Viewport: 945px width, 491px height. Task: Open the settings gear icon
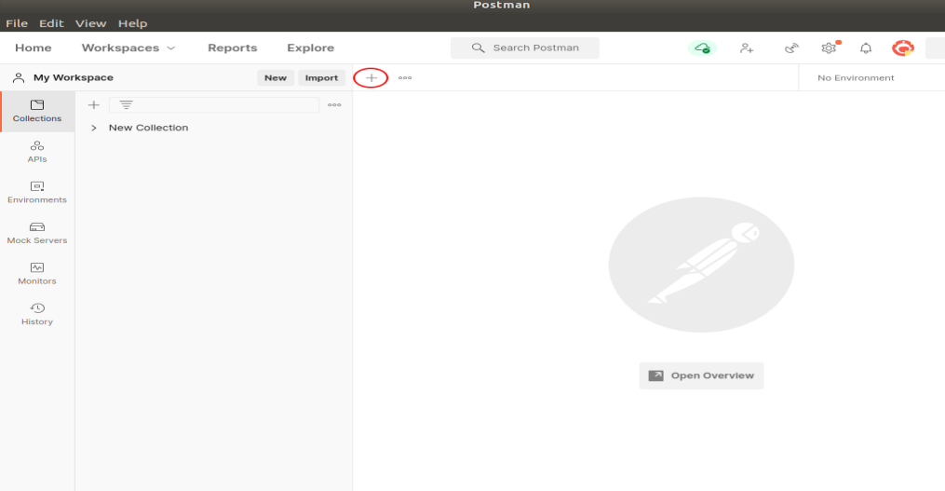(830, 48)
